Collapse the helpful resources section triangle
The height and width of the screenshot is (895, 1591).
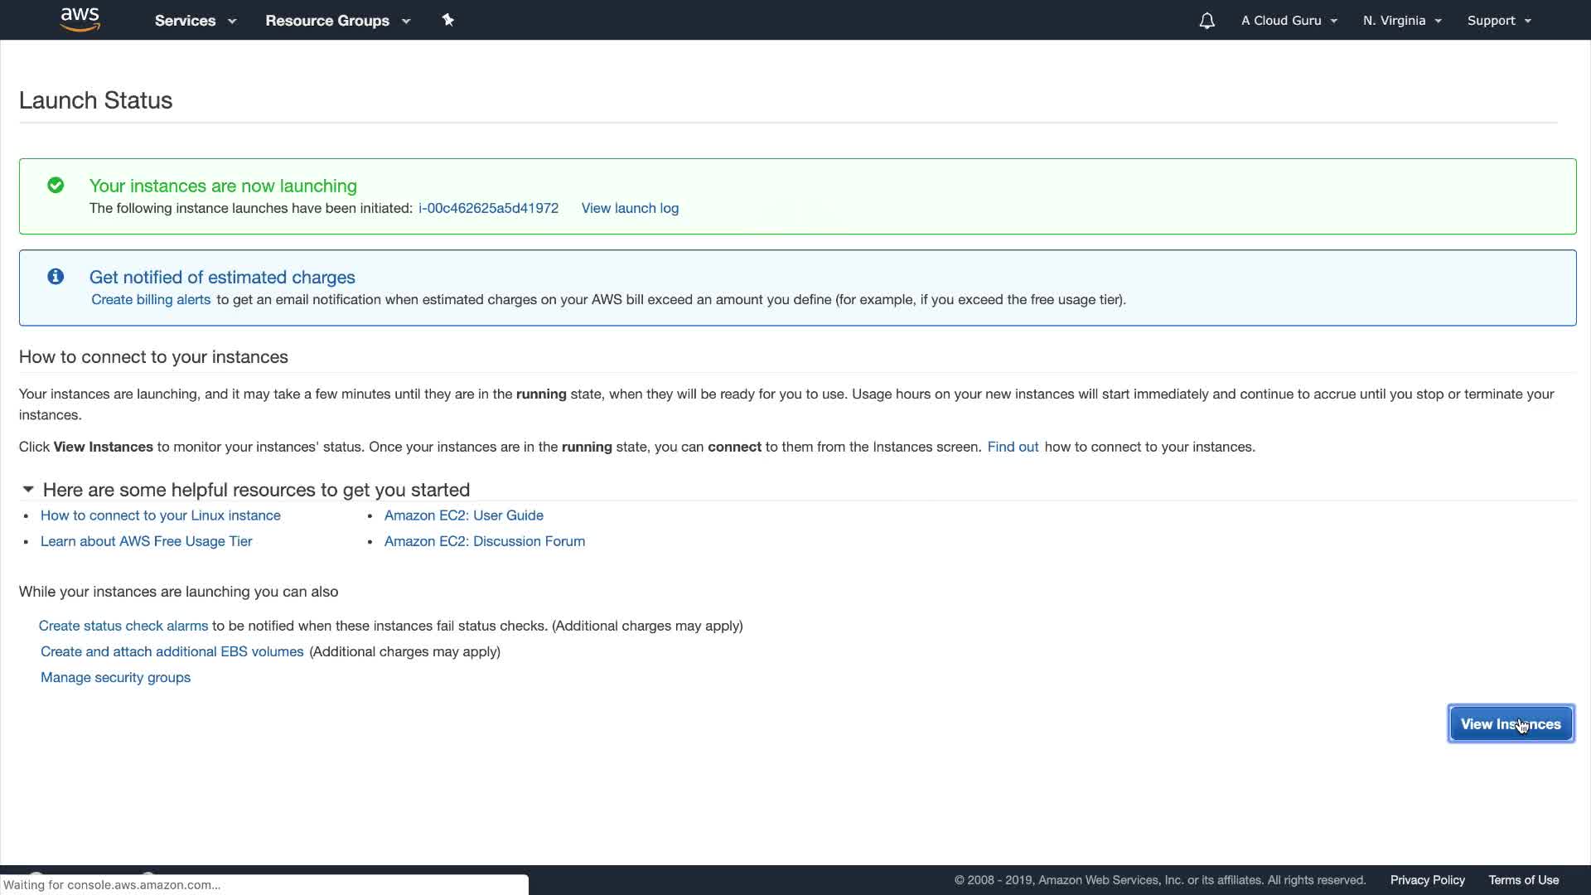point(28,490)
